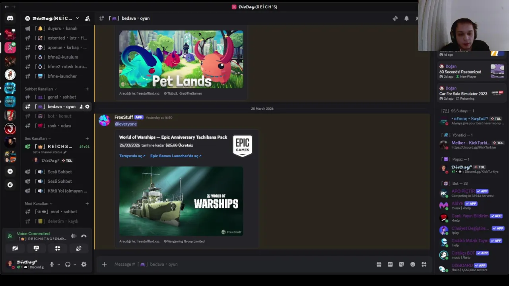The width and height of the screenshot is (509, 286).
Task: Open headphone output options chevron
Action: click(x=74, y=264)
